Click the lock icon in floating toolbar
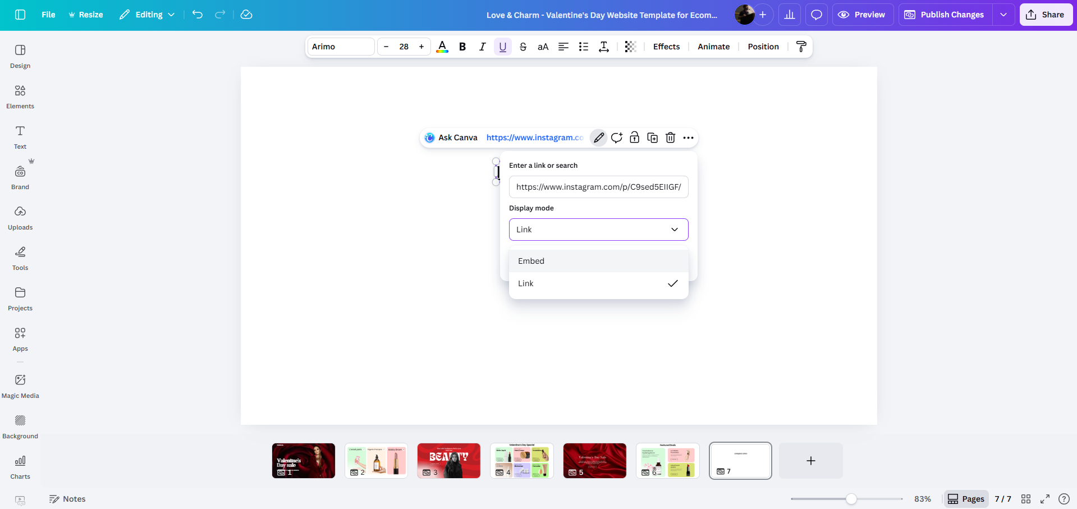The width and height of the screenshot is (1077, 509). [634, 137]
